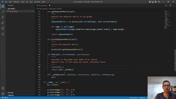Viewport: 176px width, 99px height.
Task: Select the dfs_graph.py editor tab
Action: tap(43, 5)
